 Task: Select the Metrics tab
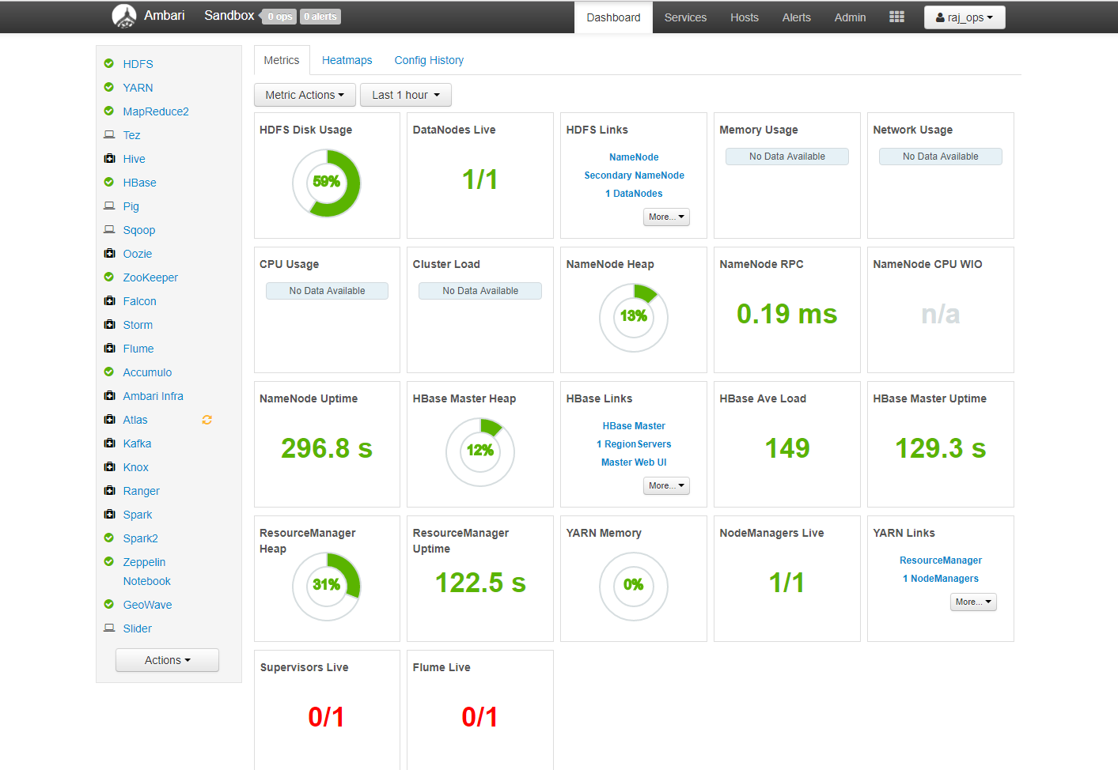pyautogui.click(x=282, y=60)
